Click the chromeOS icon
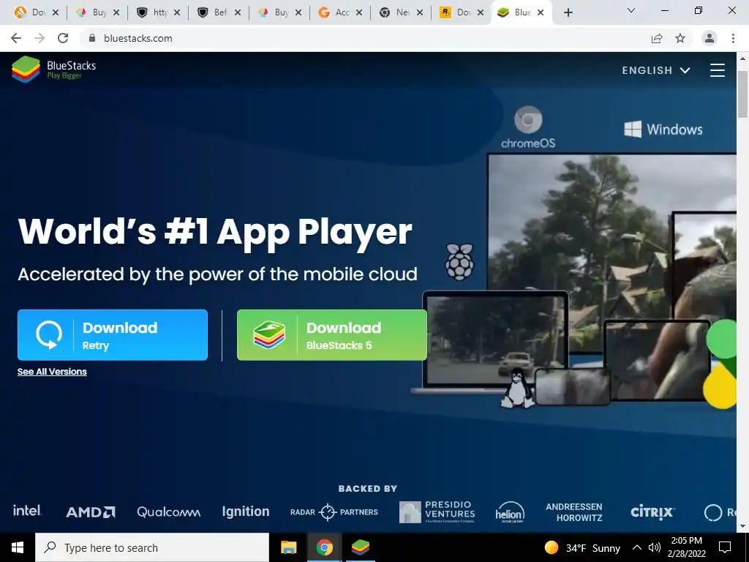The width and height of the screenshot is (749, 562). pyautogui.click(x=528, y=127)
